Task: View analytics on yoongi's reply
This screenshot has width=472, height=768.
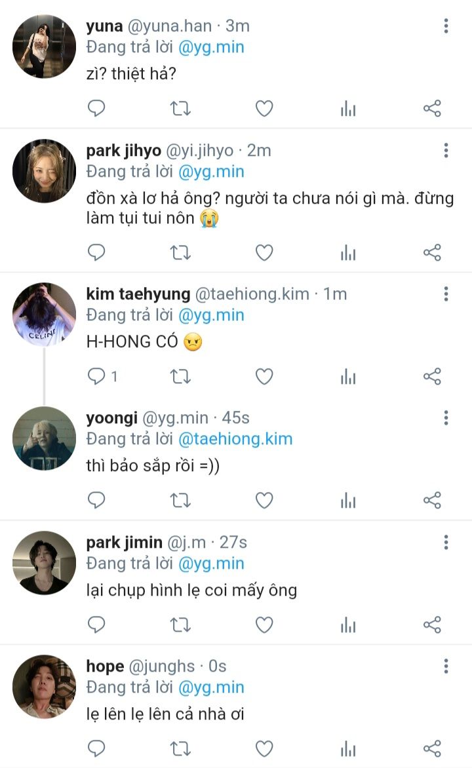Action: click(348, 501)
